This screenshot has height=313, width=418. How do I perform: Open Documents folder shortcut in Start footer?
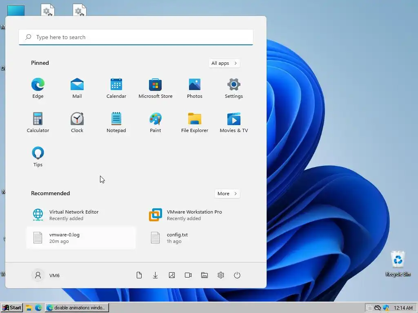coord(139,275)
